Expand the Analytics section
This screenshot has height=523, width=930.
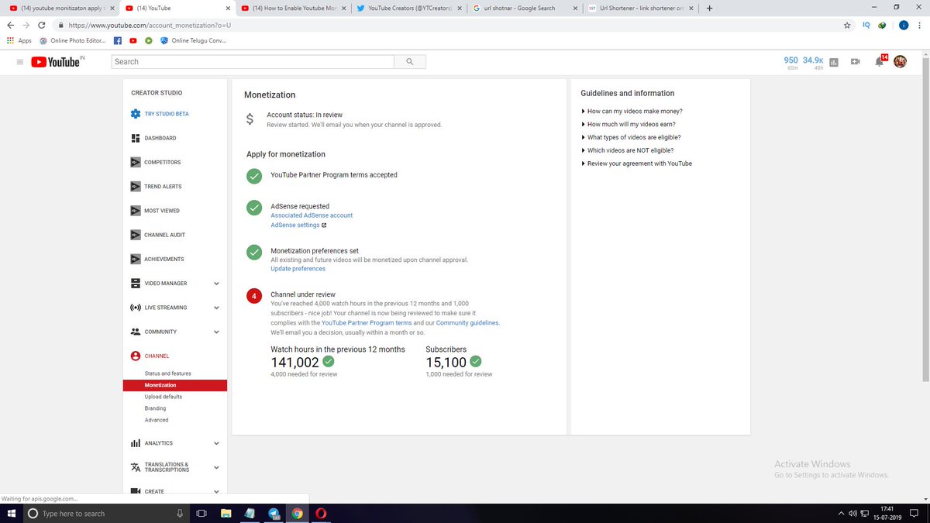[x=216, y=443]
